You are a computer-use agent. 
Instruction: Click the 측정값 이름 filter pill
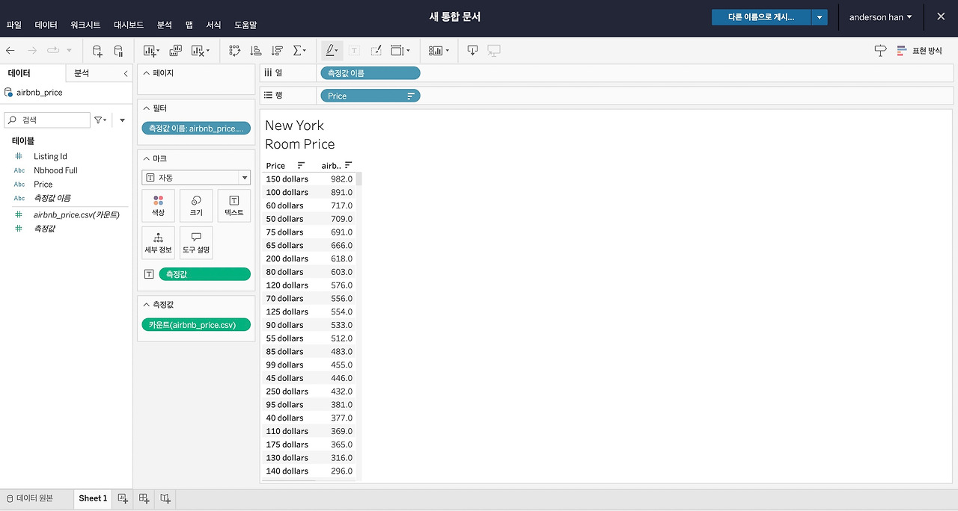[196, 128]
